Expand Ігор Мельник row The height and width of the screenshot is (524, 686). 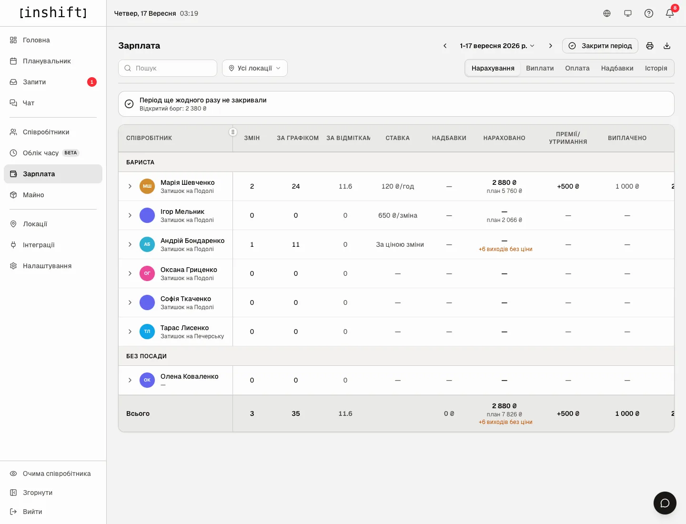coord(130,215)
